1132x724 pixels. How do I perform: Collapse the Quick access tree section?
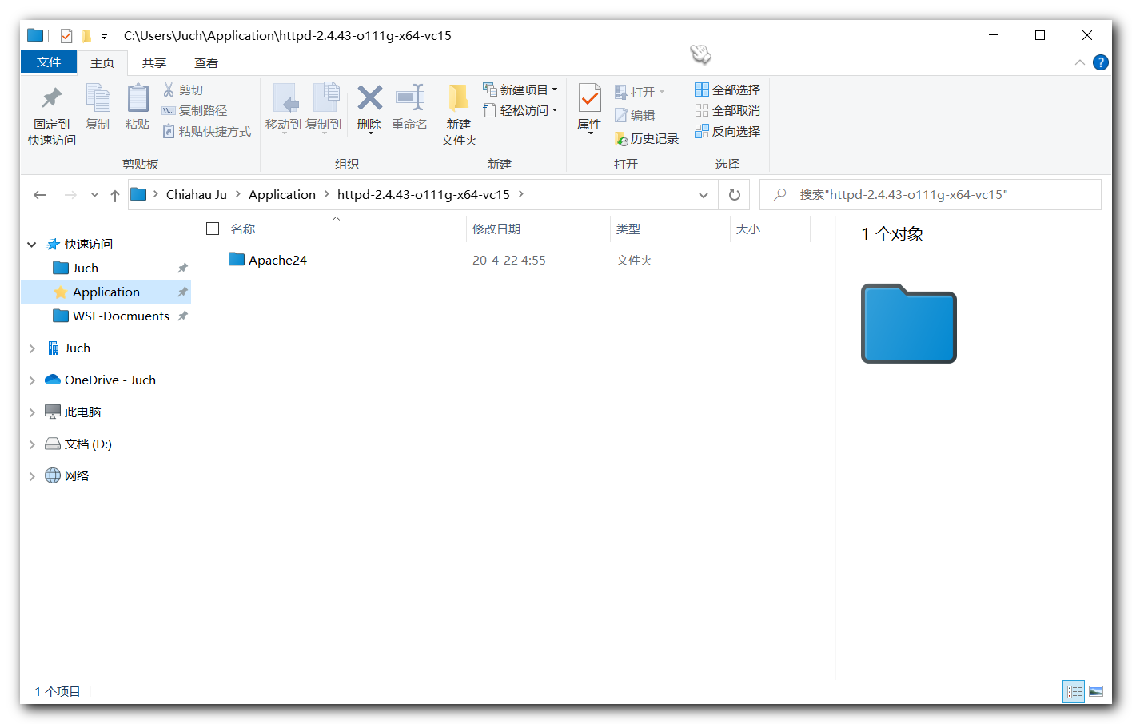pos(32,245)
